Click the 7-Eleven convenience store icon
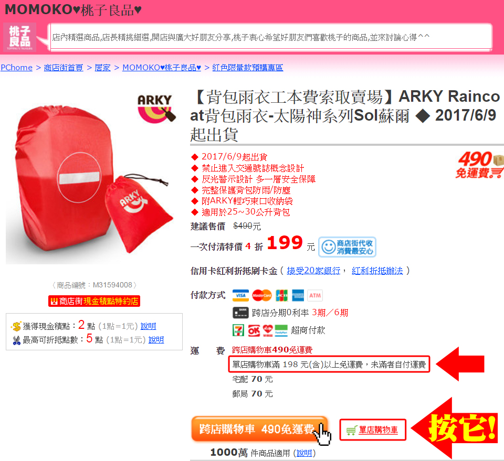Screen dimensions: 504x461 [x=238, y=330]
